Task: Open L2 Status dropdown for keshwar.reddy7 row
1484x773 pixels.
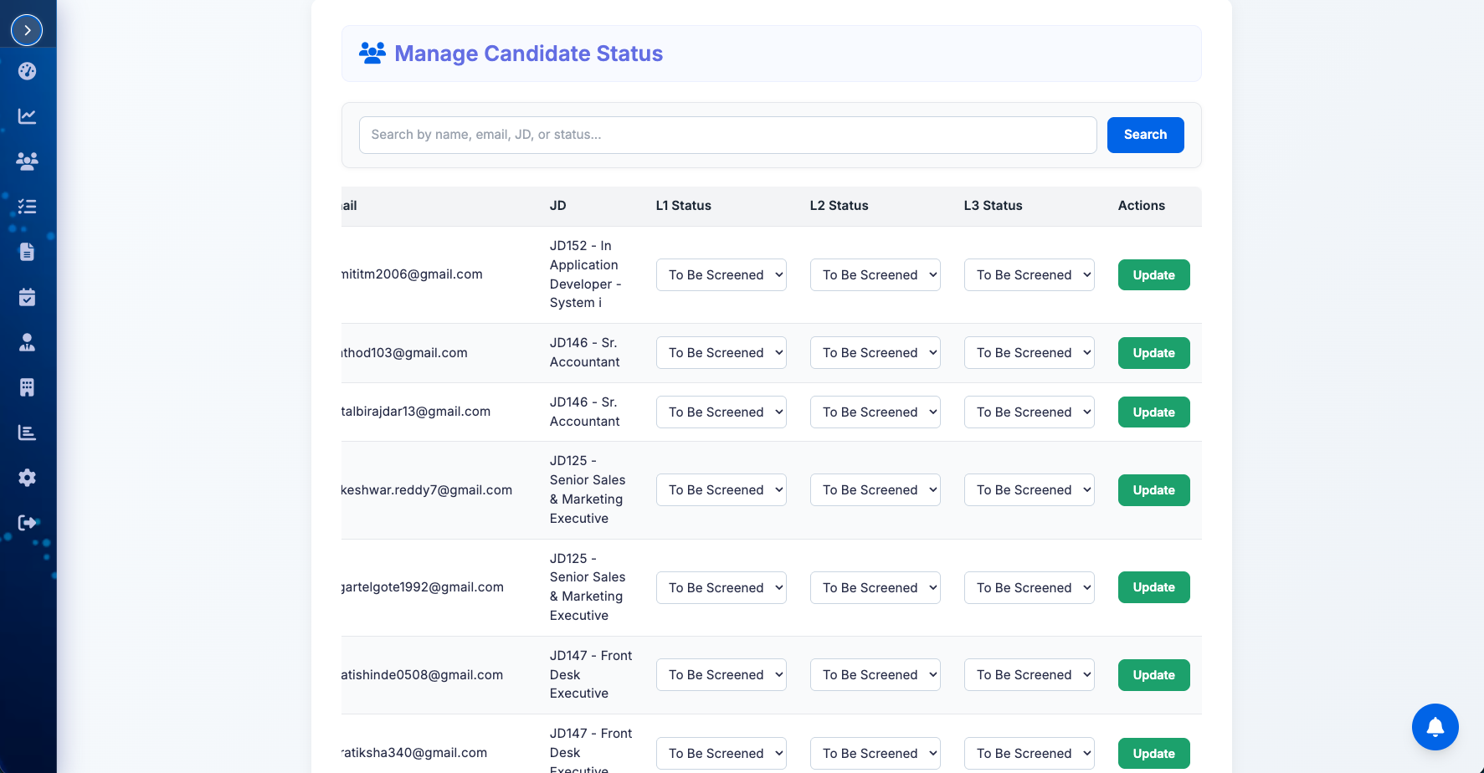Action: [875, 490]
